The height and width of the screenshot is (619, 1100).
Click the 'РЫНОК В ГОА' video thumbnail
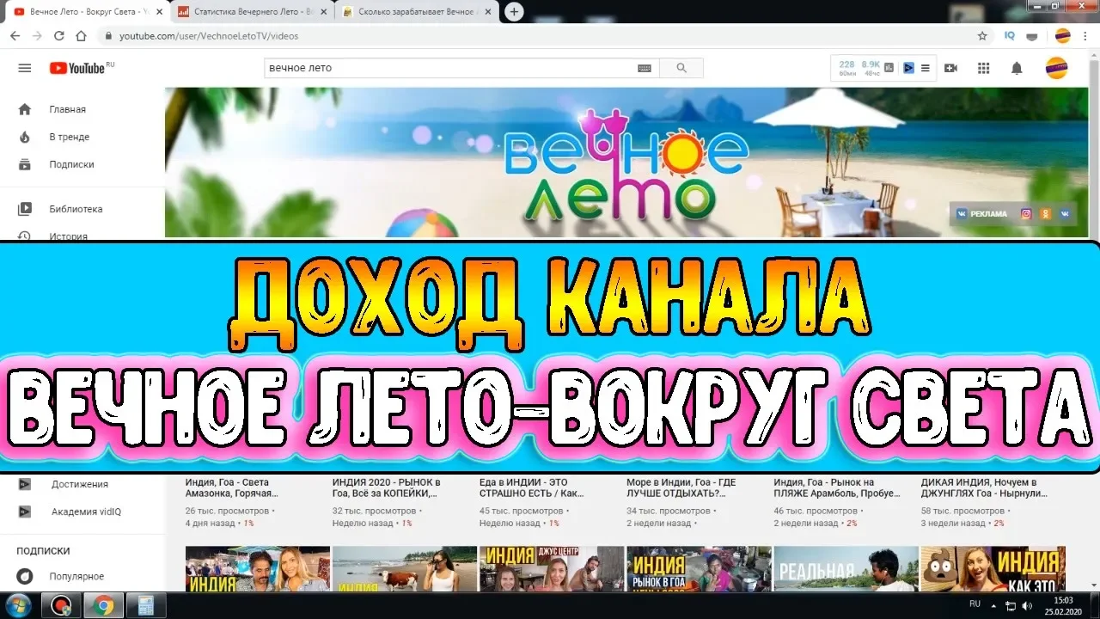[699, 569]
